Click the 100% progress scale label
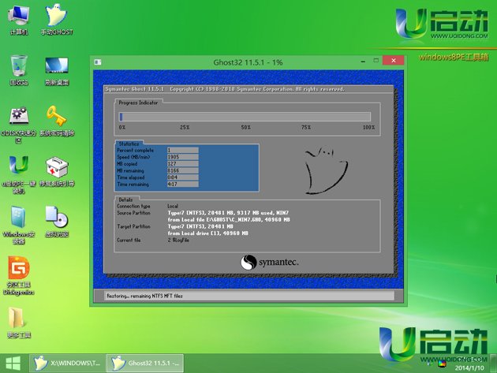This screenshot has width=497, height=373. 368,128
